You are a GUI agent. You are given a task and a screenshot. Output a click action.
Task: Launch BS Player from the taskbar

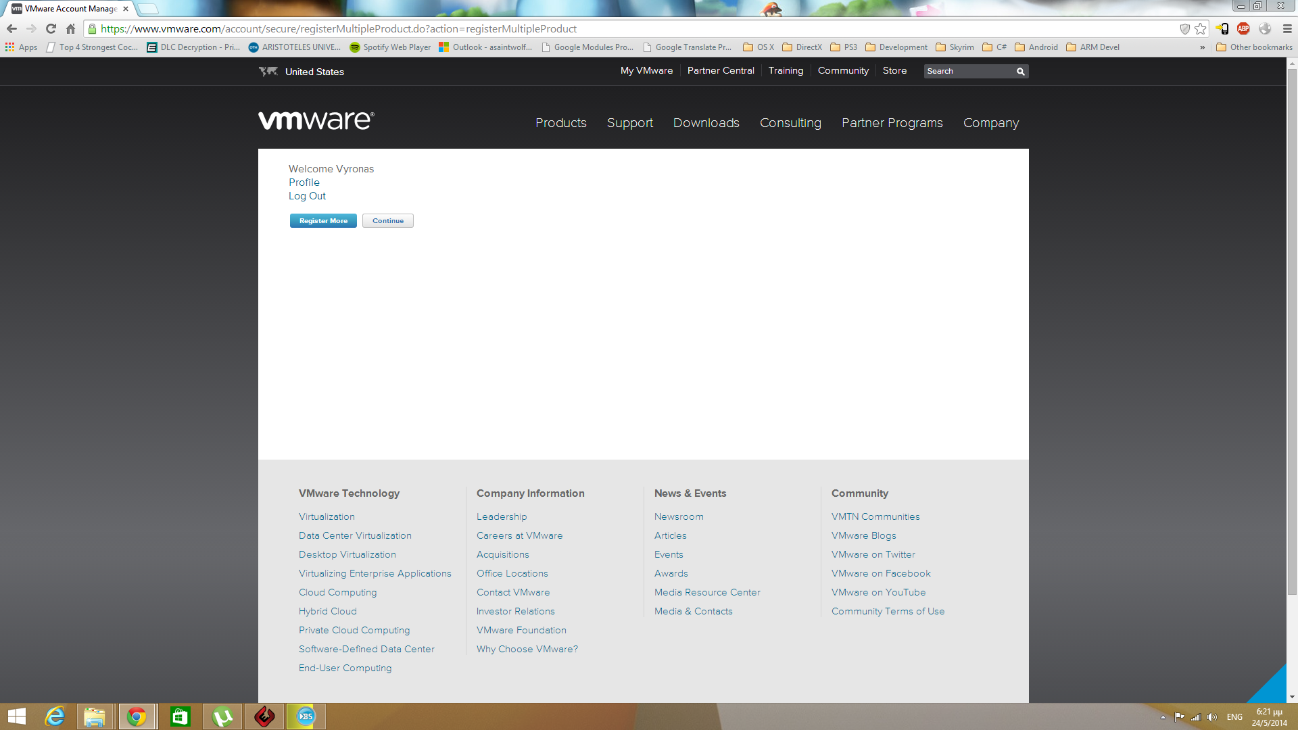306,716
